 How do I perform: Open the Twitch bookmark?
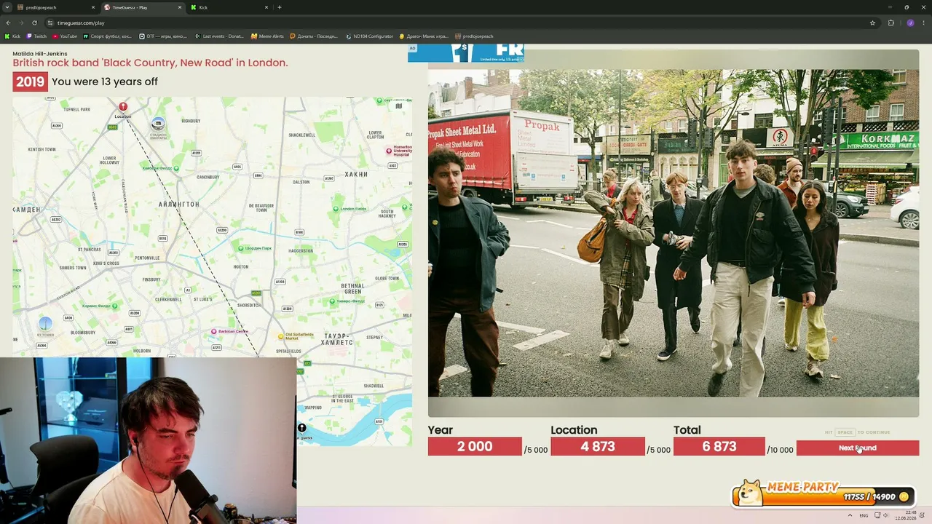36,36
